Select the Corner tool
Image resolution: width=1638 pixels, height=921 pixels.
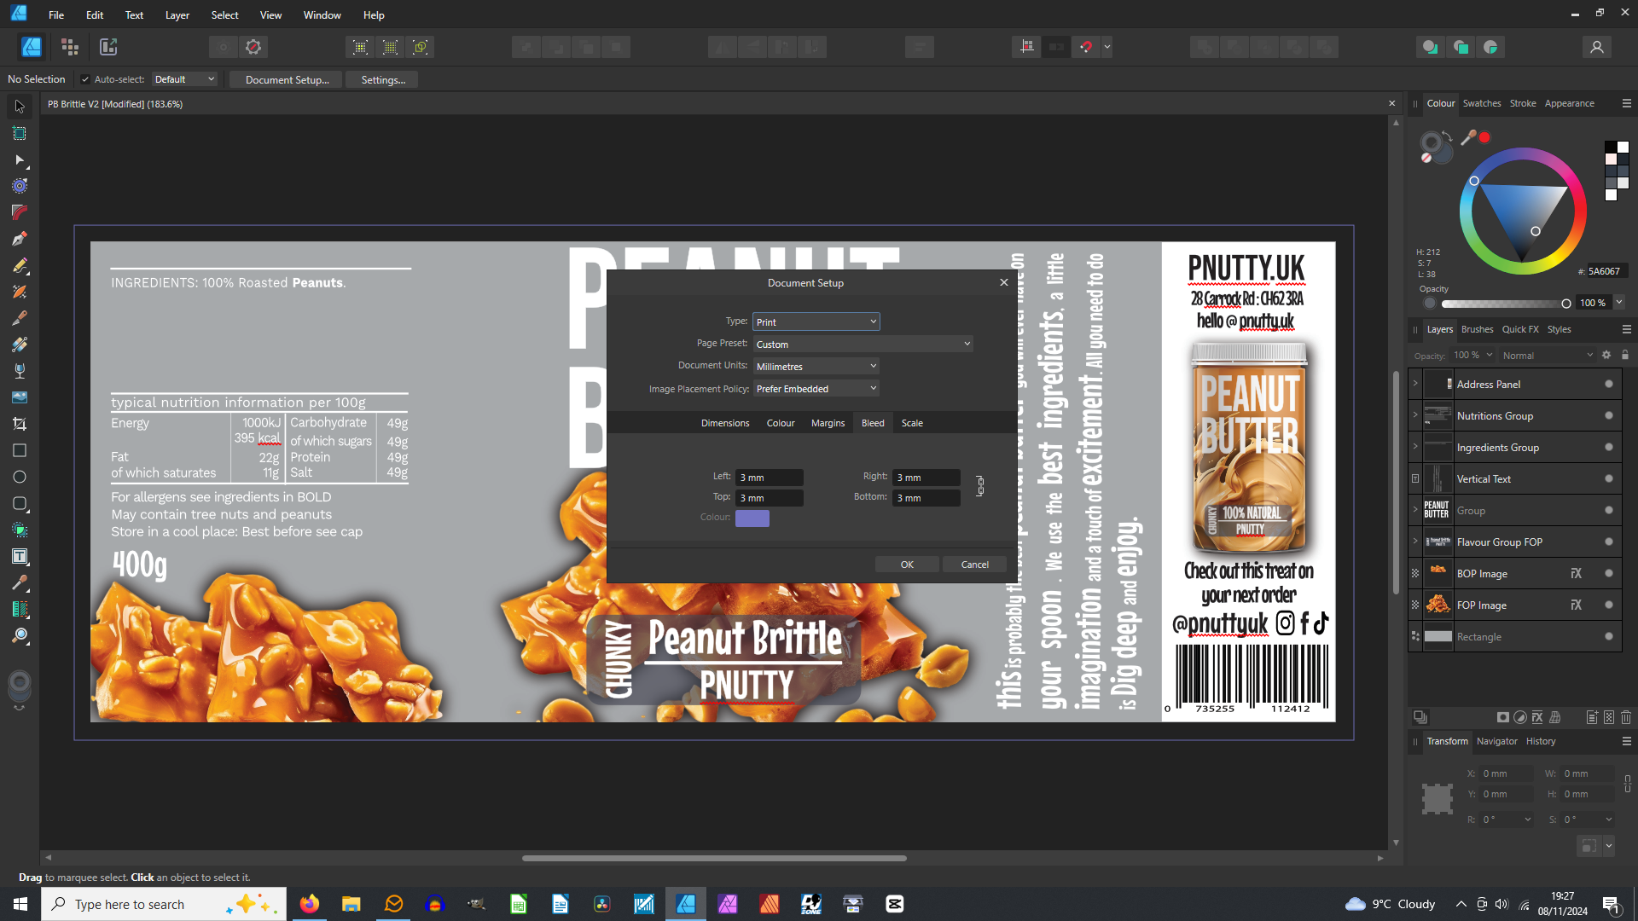[20, 212]
